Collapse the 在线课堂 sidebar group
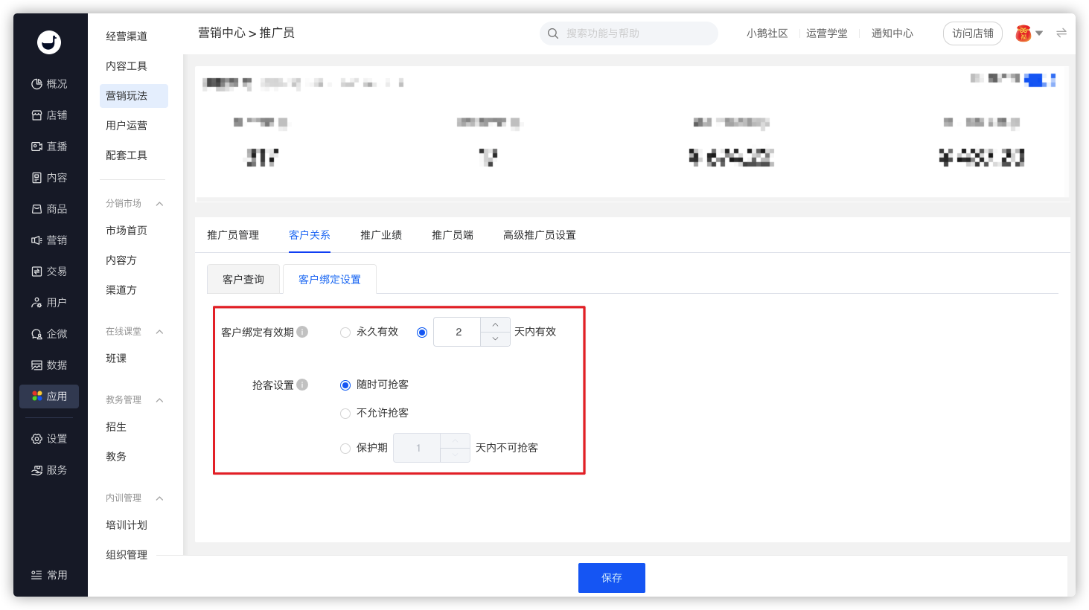1089x610 pixels. (x=159, y=332)
